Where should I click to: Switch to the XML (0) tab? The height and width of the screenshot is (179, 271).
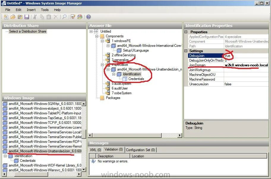click(x=95, y=150)
